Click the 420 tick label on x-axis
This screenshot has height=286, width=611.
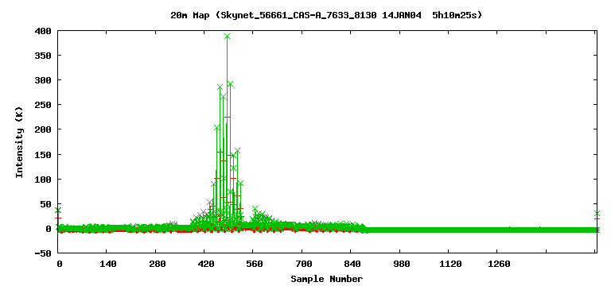[206, 265]
